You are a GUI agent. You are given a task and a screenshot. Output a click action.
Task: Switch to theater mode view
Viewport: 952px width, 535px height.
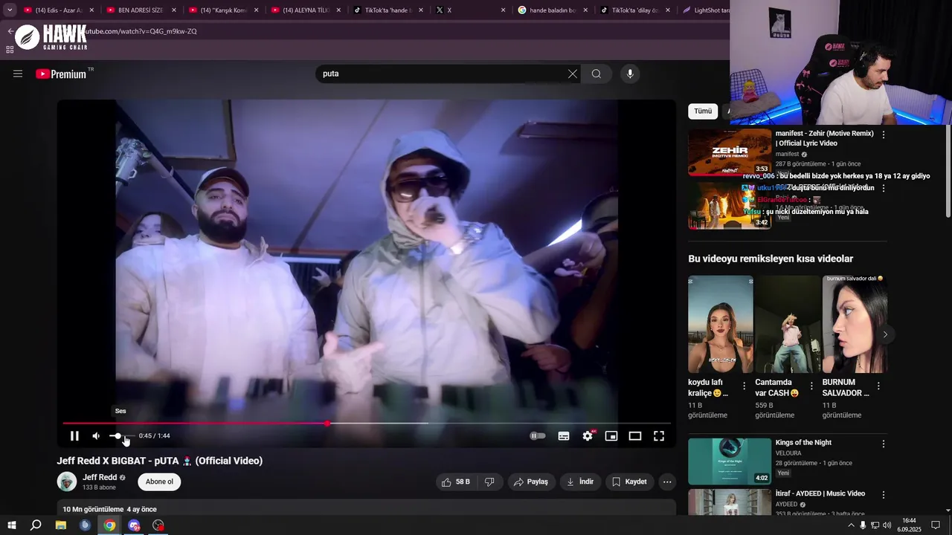(635, 436)
